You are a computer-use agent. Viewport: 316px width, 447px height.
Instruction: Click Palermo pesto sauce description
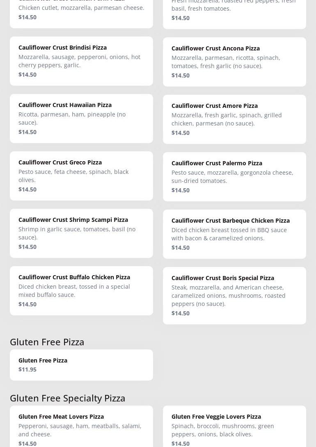point(232,176)
